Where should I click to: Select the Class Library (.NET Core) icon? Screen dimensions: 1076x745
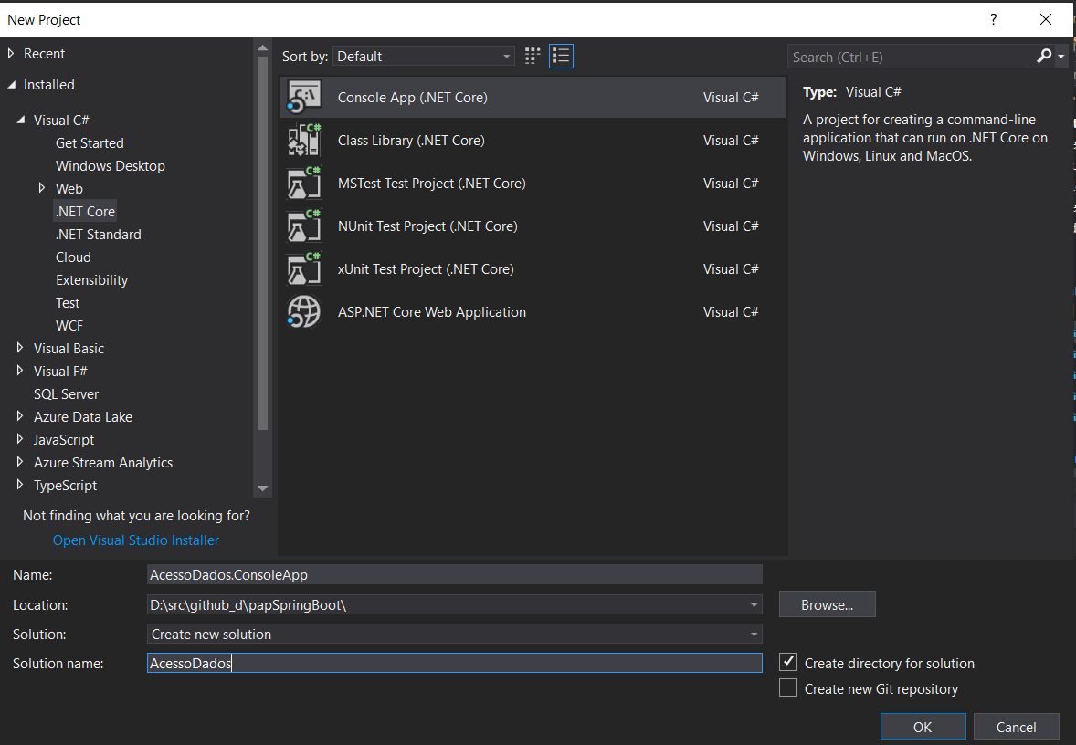pos(304,140)
